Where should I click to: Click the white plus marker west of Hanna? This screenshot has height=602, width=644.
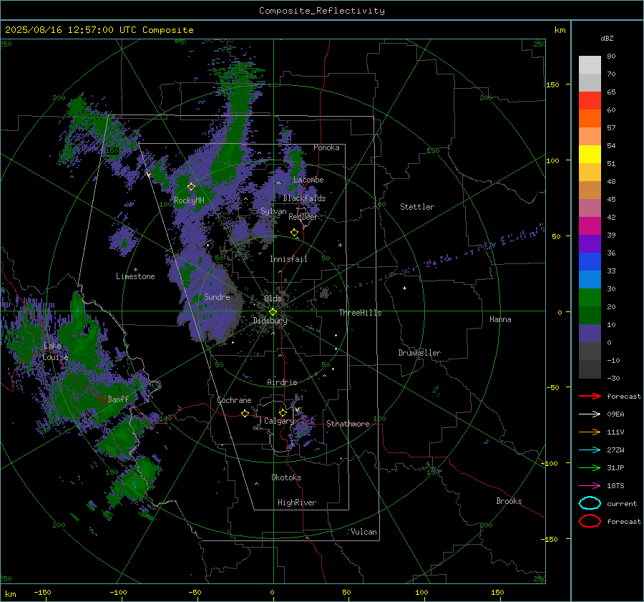pyautogui.click(x=404, y=288)
